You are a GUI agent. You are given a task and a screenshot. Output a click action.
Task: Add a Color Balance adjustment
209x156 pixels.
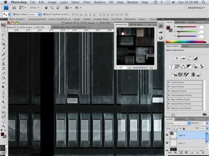tap(183, 66)
